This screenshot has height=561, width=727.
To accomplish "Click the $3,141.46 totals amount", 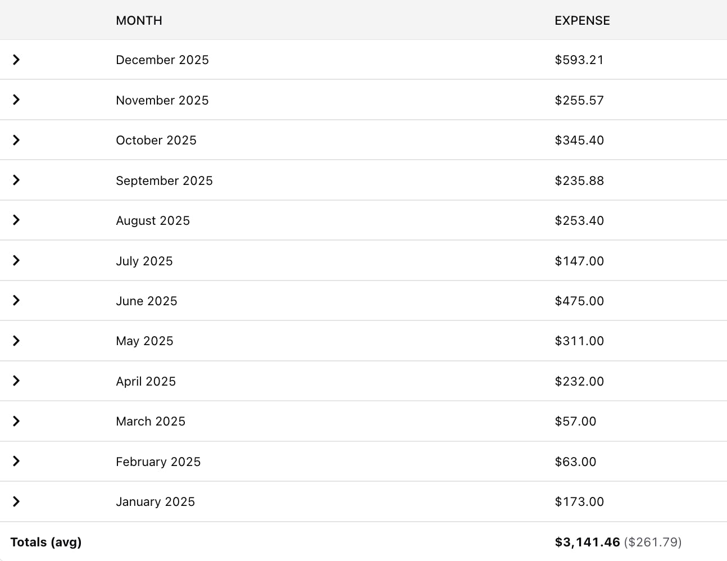I will (587, 542).
